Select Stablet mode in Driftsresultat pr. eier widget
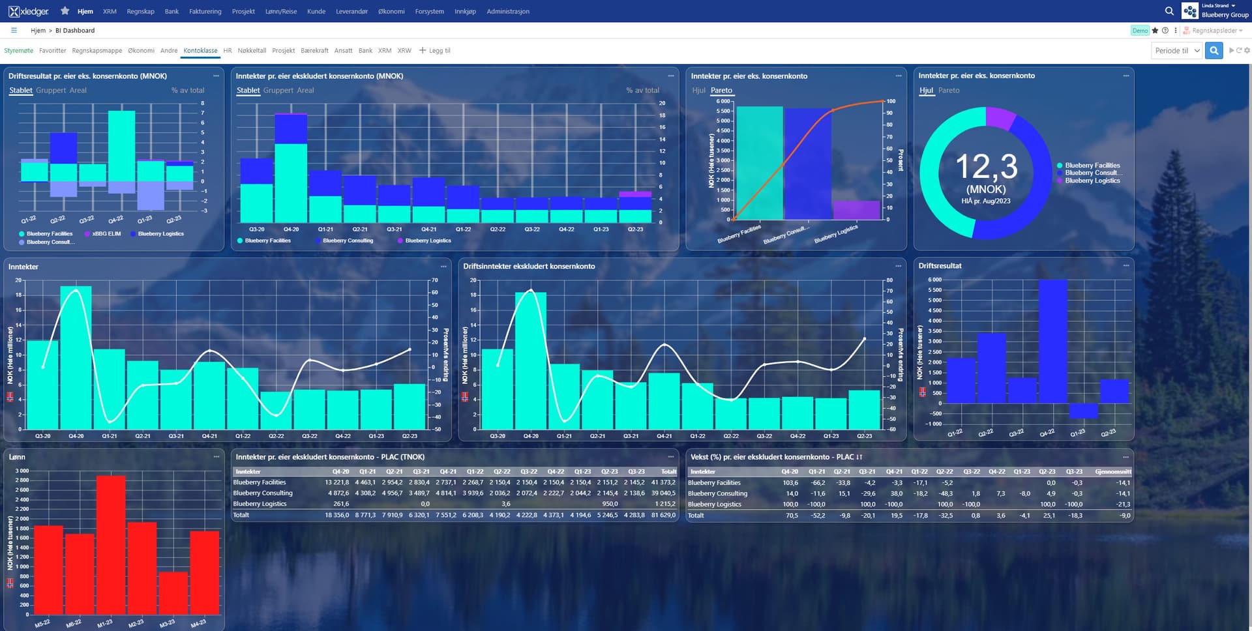 (x=21, y=91)
